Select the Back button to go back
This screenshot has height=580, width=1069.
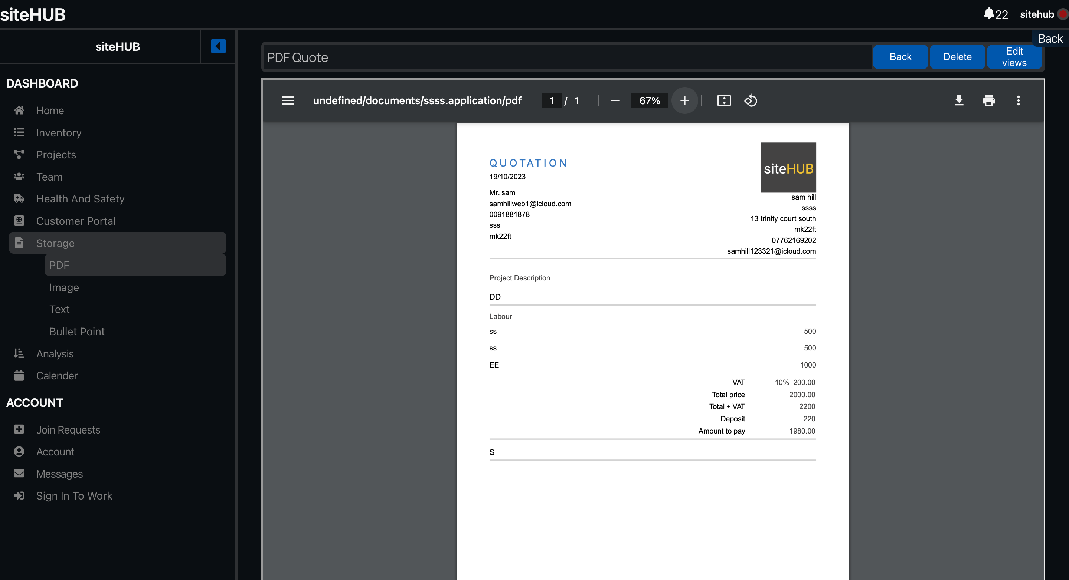900,56
